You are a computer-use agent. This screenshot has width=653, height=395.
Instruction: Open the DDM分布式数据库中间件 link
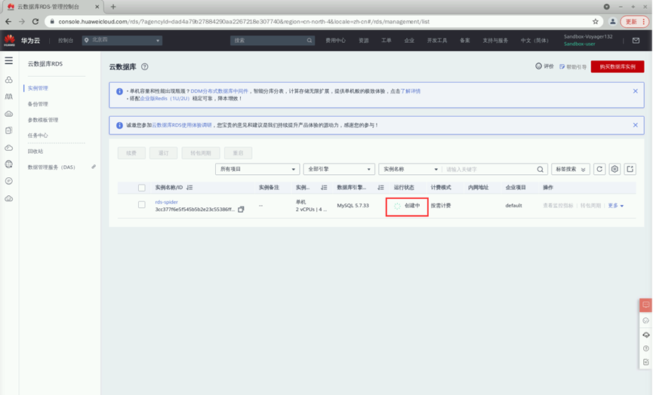pyautogui.click(x=219, y=91)
